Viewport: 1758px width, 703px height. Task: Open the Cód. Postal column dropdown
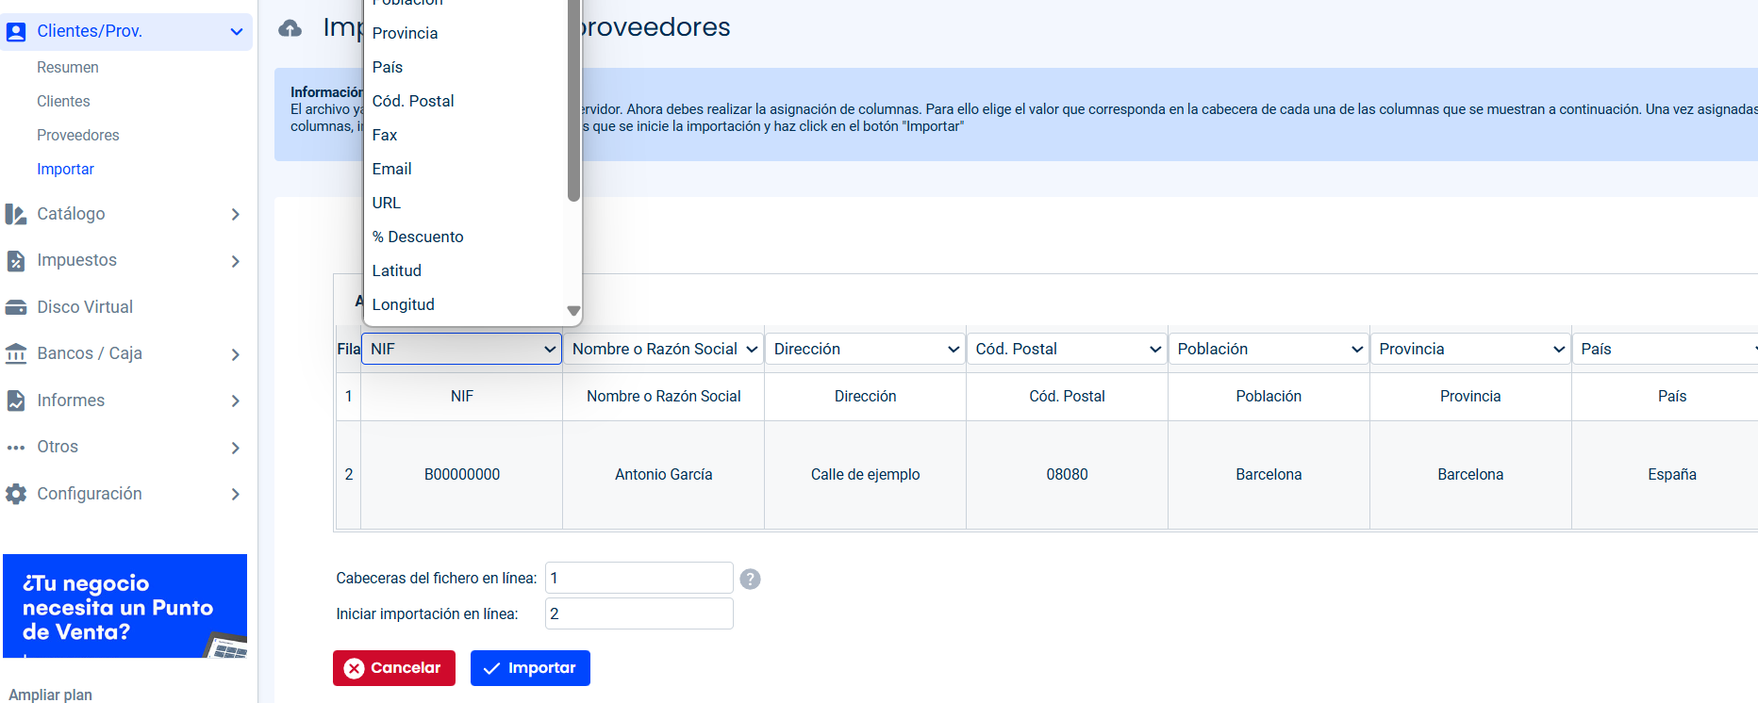(x=1066, y=349)
